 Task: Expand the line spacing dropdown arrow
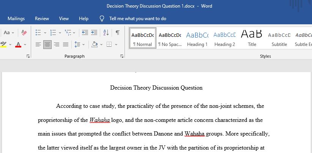(x=84, y=44)
